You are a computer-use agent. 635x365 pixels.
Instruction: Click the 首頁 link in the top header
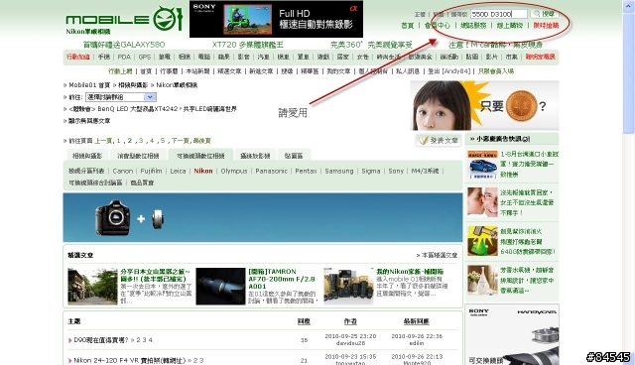(408, 26)
